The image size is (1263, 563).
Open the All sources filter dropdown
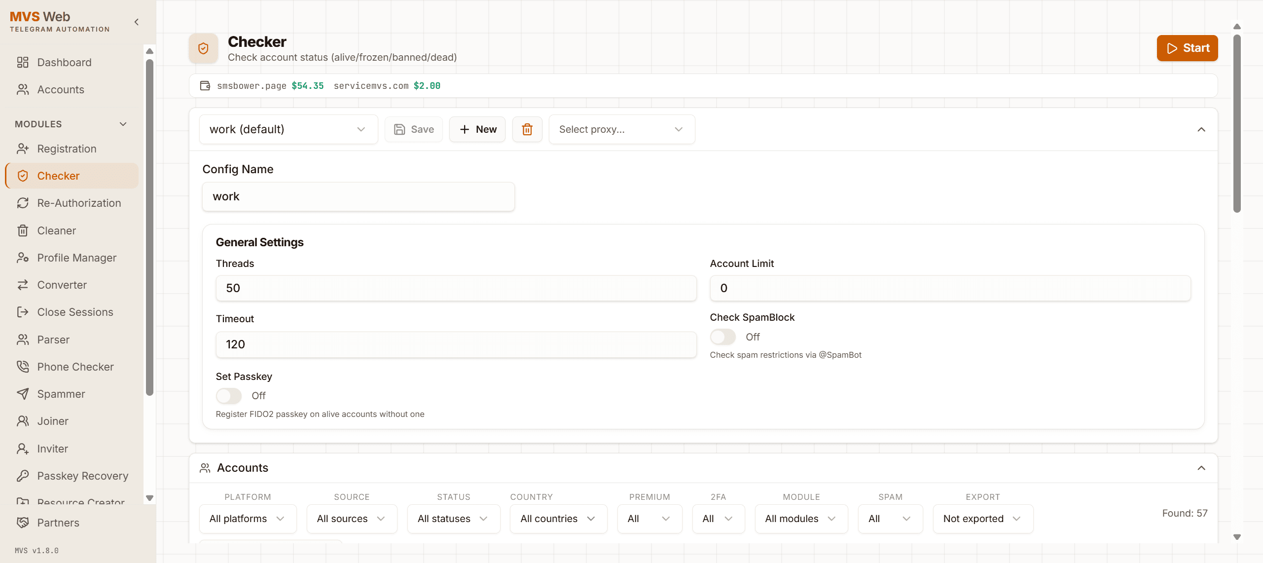click(x=352, y=519)
